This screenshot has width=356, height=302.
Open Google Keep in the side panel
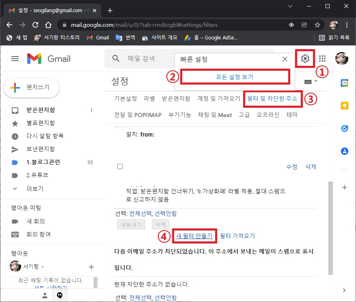click(x=344, y=105)
